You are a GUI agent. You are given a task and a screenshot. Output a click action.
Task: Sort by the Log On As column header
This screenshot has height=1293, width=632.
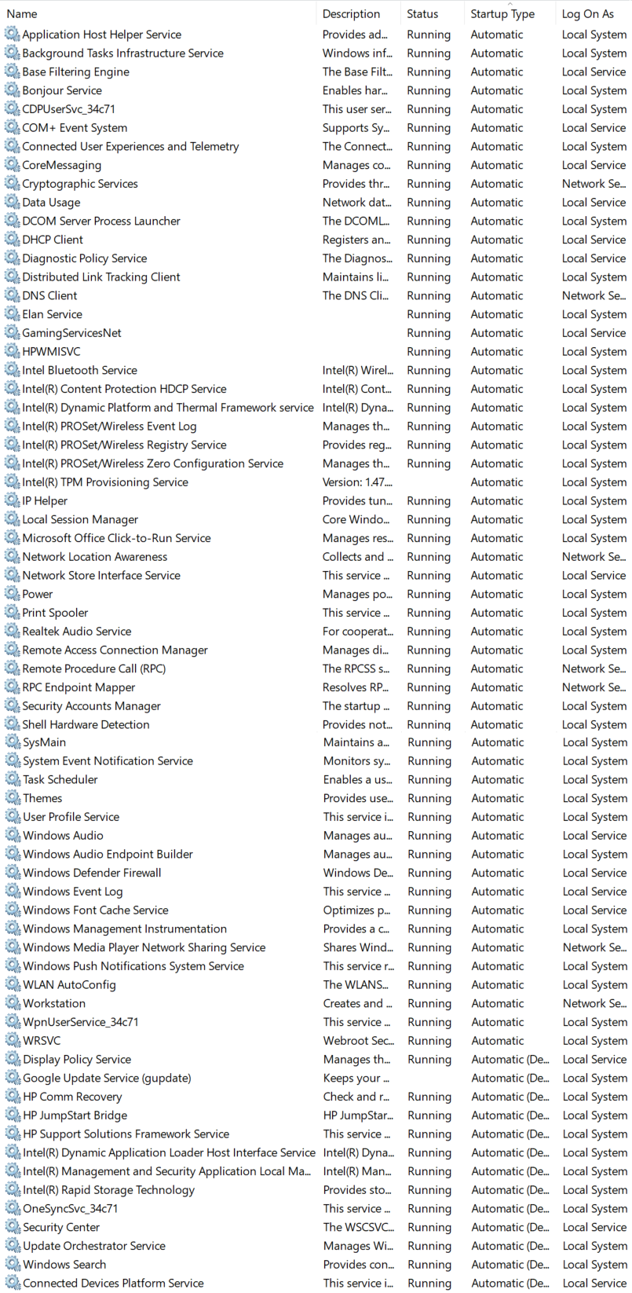pos(588,14)
